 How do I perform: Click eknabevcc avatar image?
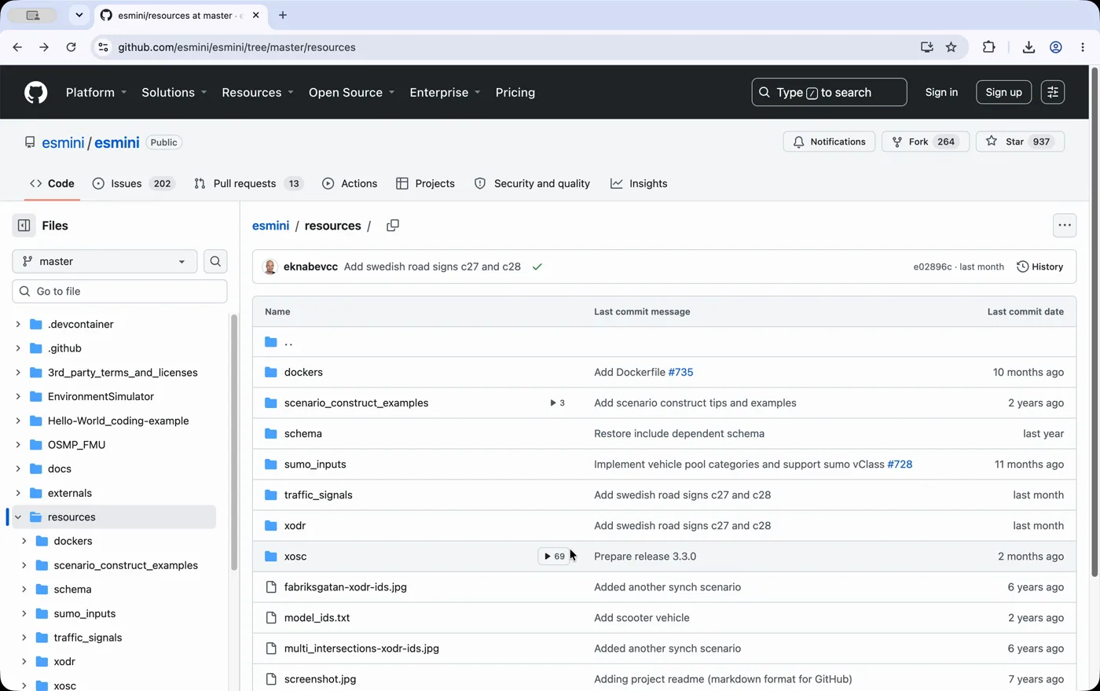click(270, 266)
